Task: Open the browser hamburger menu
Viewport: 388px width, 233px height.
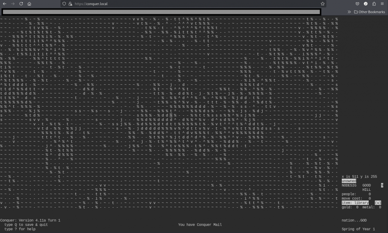Action: [382, 3]
